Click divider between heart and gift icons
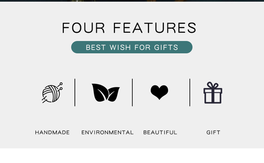264x163 pixels. (190, 92)
